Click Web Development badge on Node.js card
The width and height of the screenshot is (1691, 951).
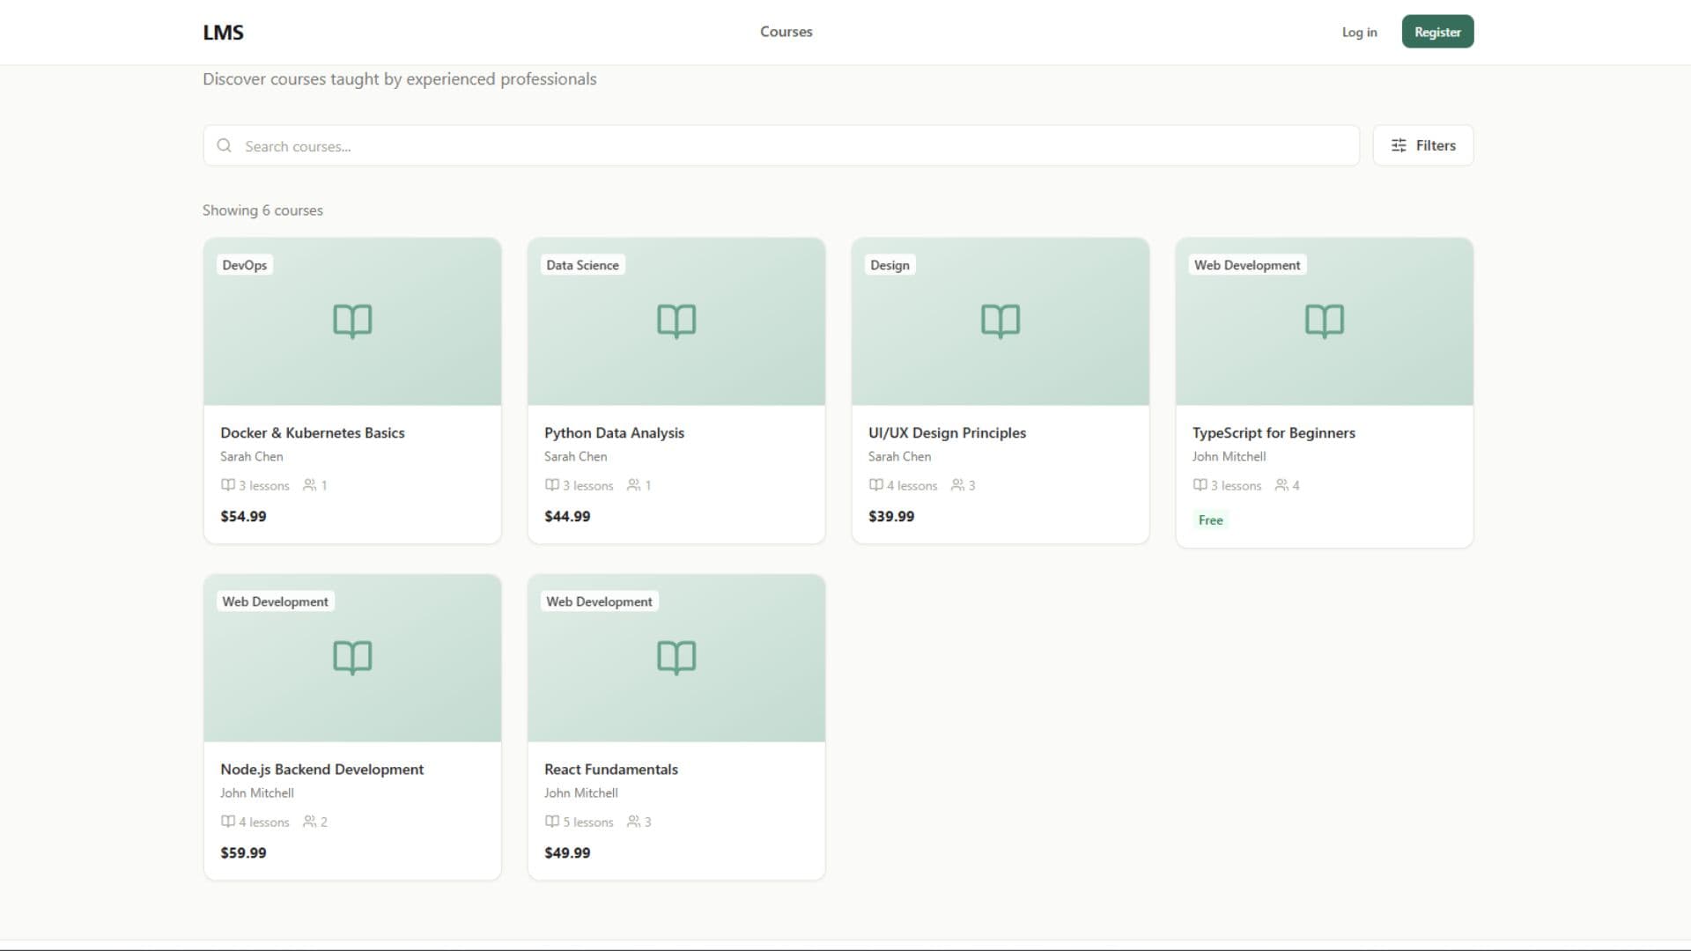pos(275,601)
